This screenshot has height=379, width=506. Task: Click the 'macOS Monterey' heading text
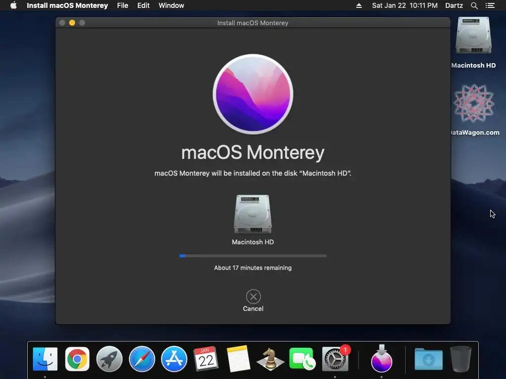coord(253,152)
